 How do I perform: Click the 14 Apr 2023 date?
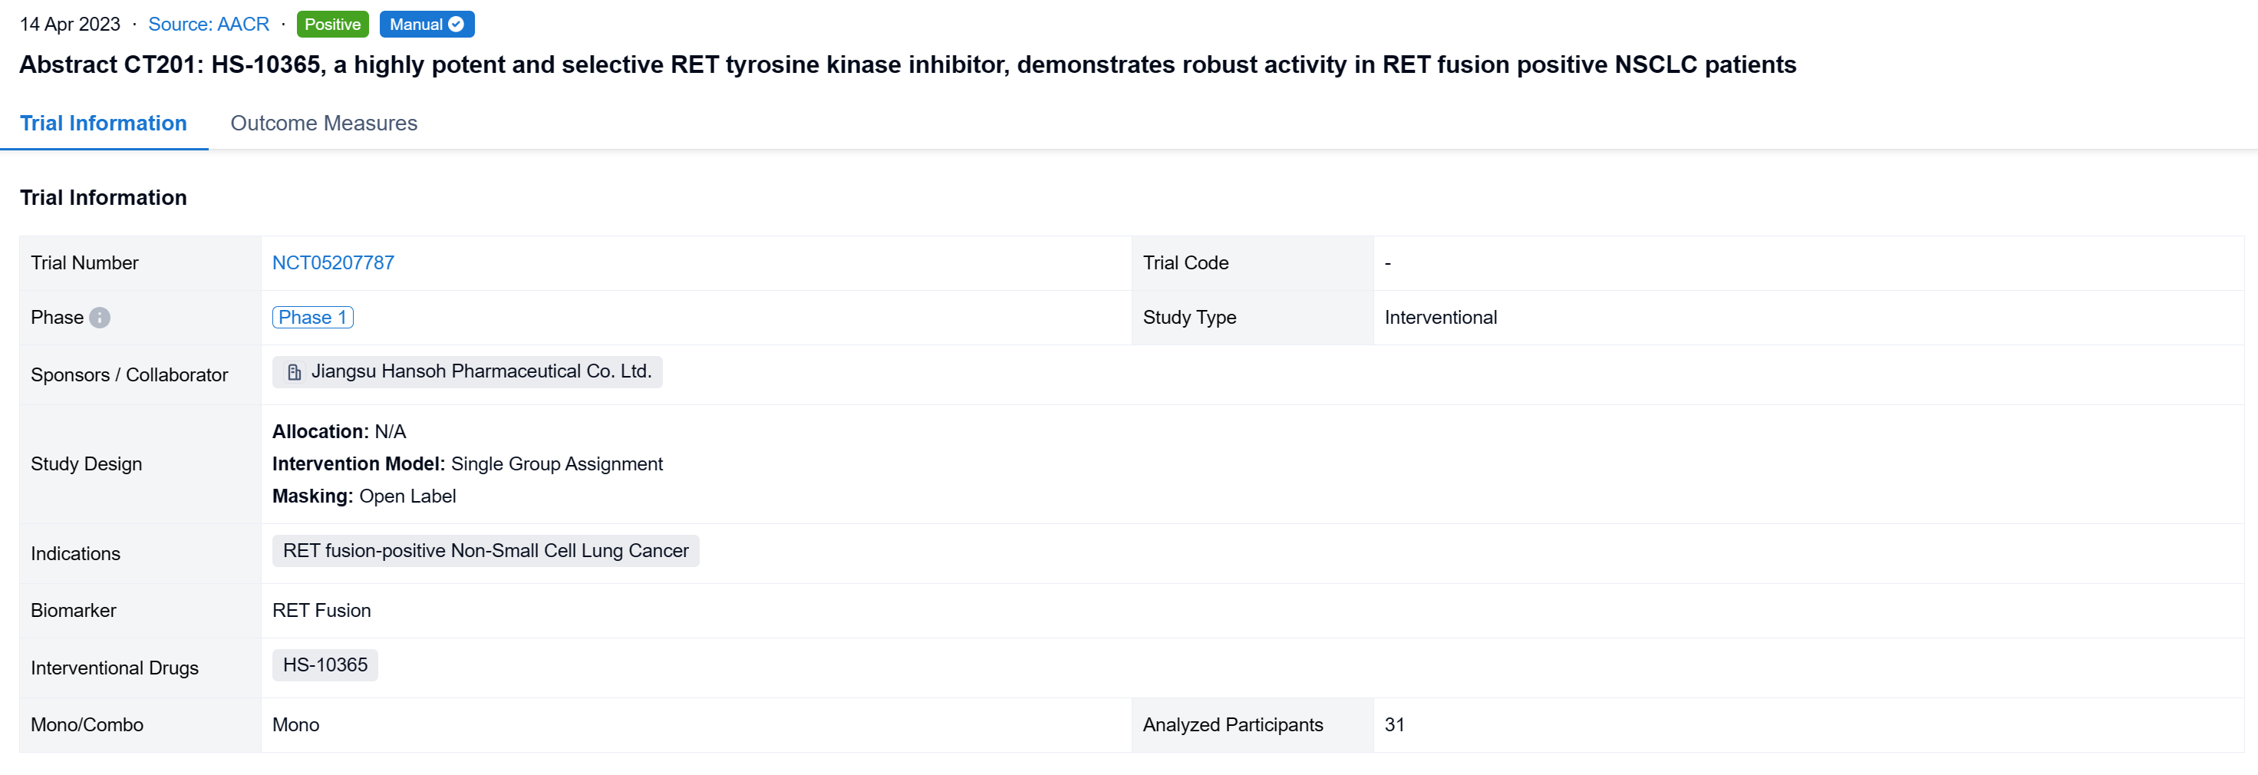[70, 25]
